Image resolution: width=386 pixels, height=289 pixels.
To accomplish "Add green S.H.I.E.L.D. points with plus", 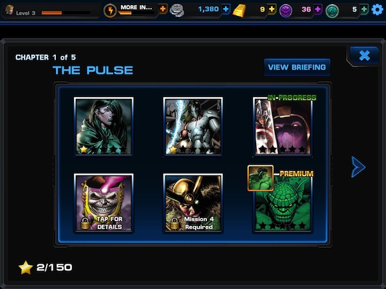I will (364, 9).
